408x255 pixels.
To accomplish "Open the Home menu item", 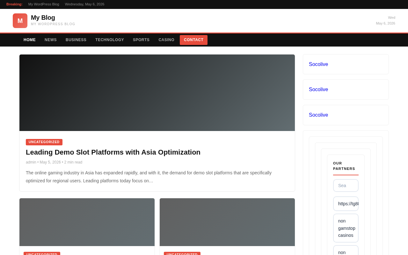I will (x=30, y=40).
